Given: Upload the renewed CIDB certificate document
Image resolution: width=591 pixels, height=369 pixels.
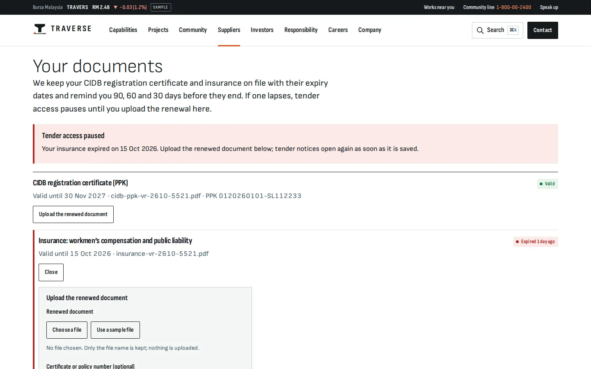Looking at the screenshot, I should pos(73,214).
